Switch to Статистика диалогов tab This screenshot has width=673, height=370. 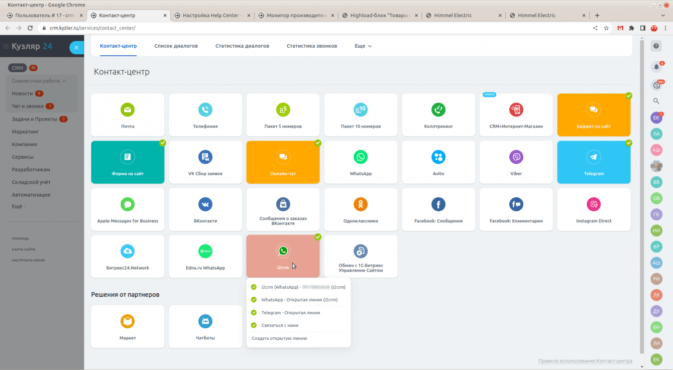click(242, 46)
